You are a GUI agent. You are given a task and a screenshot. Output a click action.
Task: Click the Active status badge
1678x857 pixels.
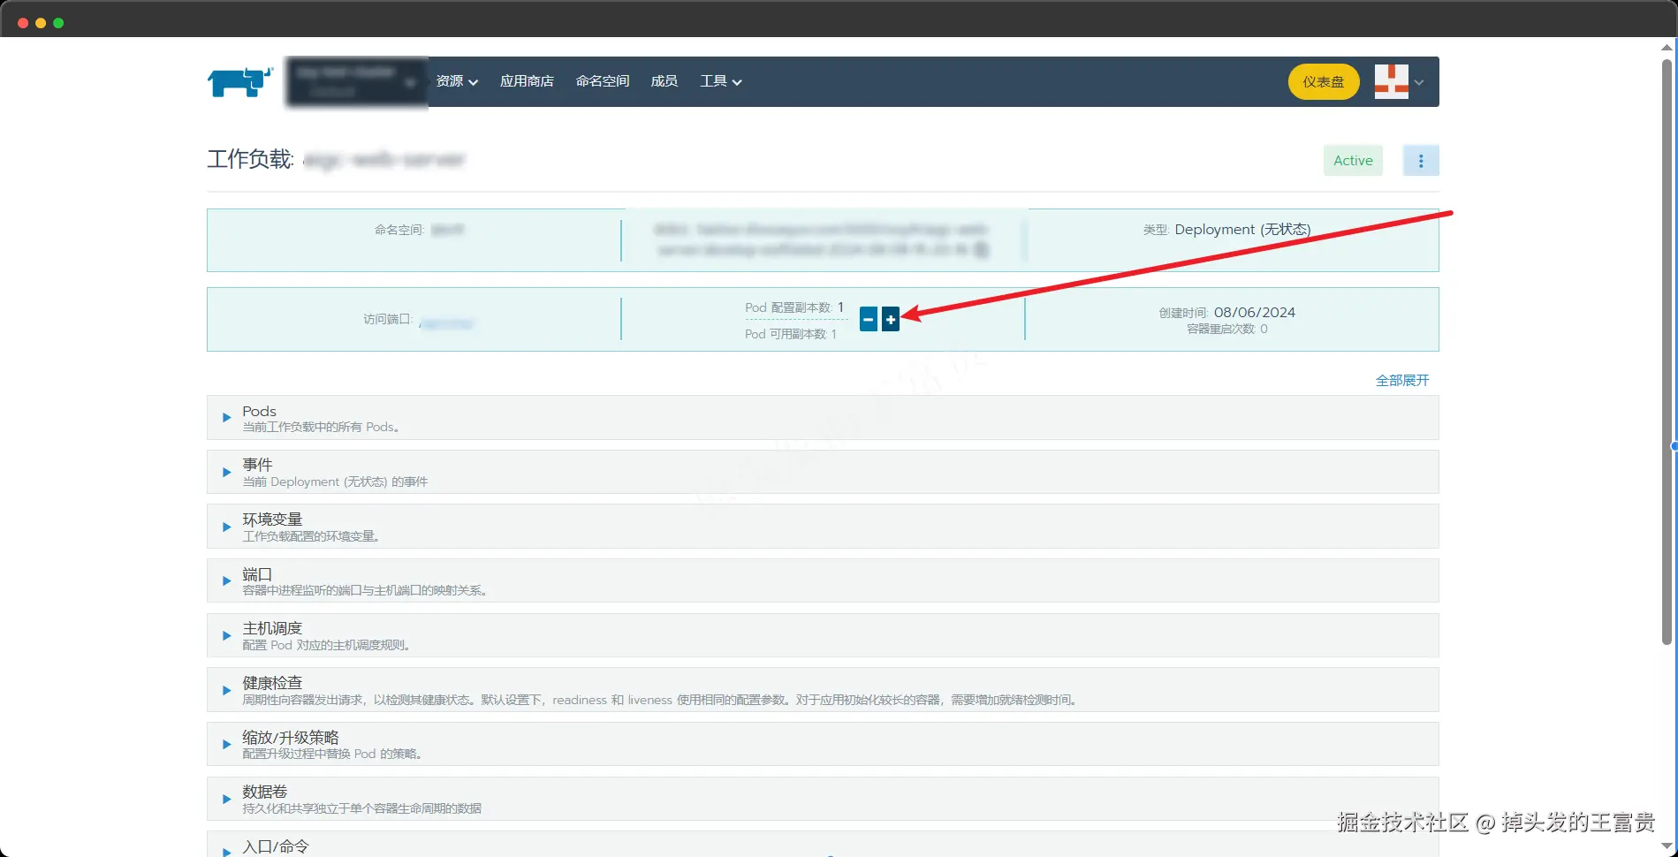(1353, 161)
